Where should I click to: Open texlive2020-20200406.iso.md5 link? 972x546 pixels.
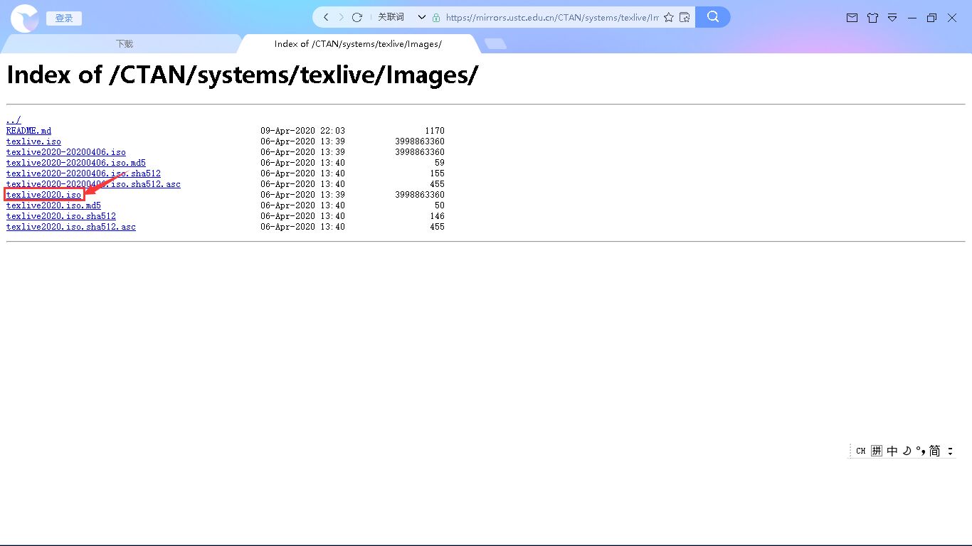click(x=76, y=163)
